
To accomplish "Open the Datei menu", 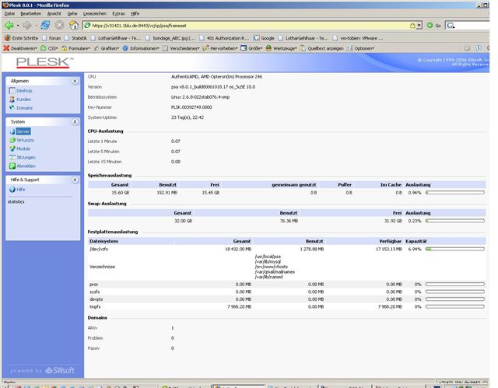I will tap(9, 14).
